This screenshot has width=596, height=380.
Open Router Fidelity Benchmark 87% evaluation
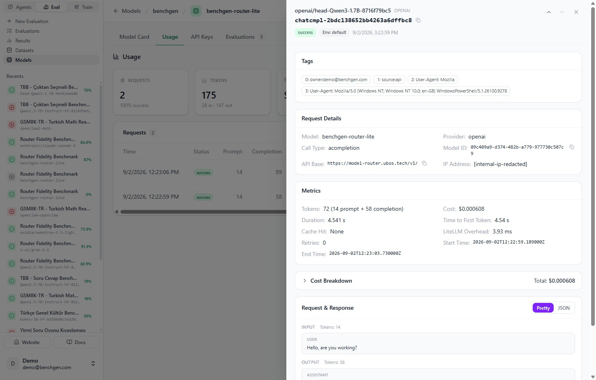(51, 160)
